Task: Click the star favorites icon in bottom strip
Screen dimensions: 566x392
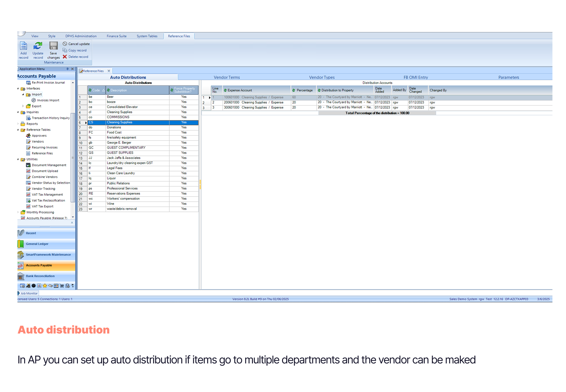Action: click(45, 286)
